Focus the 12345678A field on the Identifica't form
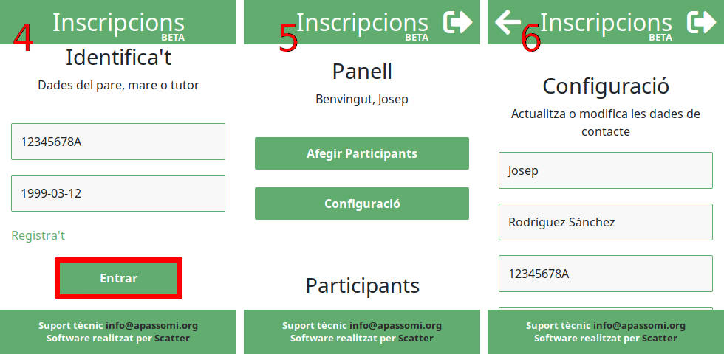 pos(118,142)
